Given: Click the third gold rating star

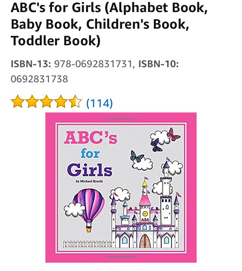Looking at the screenshot, I should 47,102.
